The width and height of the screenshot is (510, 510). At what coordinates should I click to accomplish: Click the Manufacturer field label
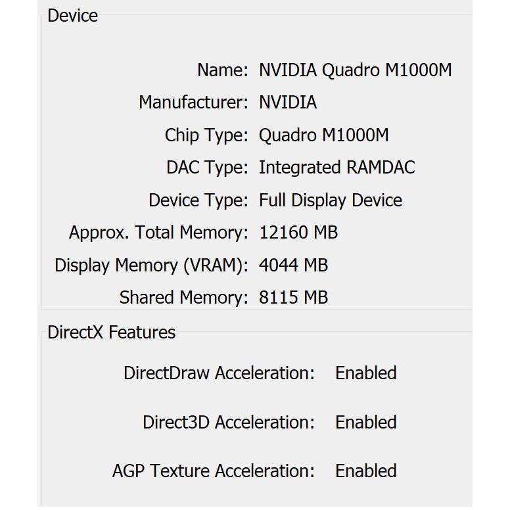coord(193,103)
